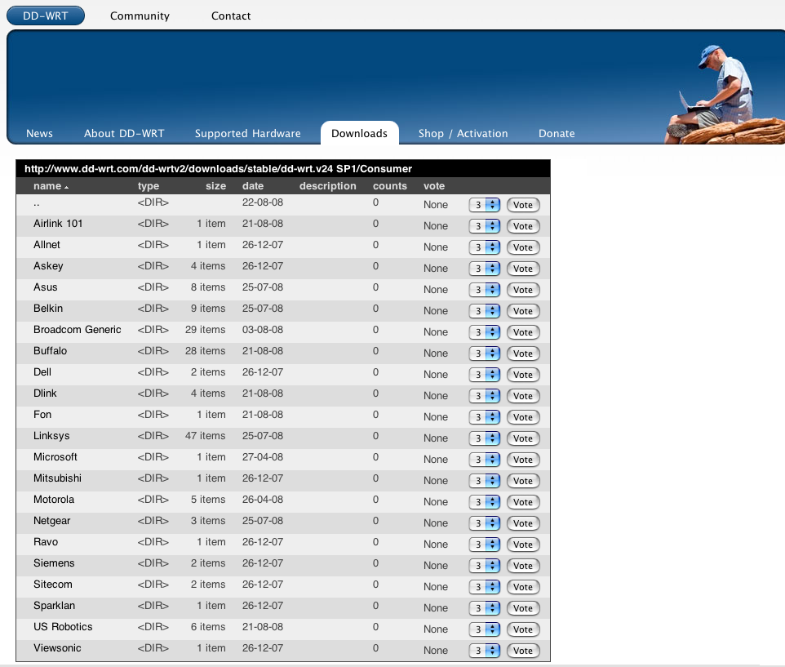Image resolution: width=785 pixels, height=667 pixels.
Task: Open the Viewsonic folder
Action: (x=57, y=648)
